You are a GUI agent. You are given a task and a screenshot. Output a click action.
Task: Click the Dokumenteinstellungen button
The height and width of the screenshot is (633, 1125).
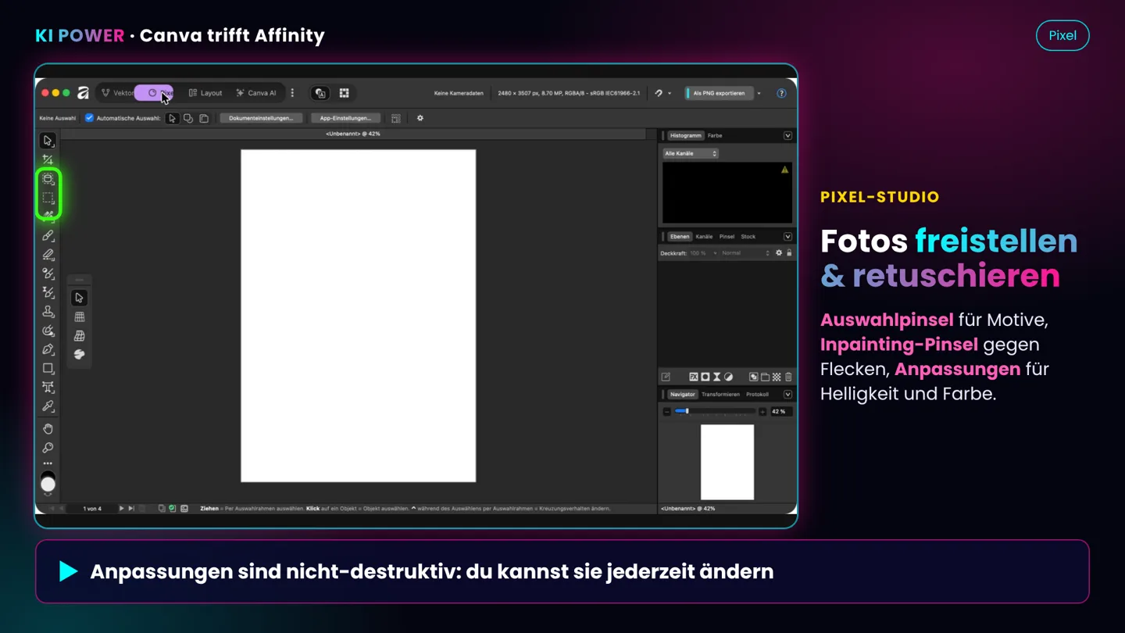tap(261, 118)
